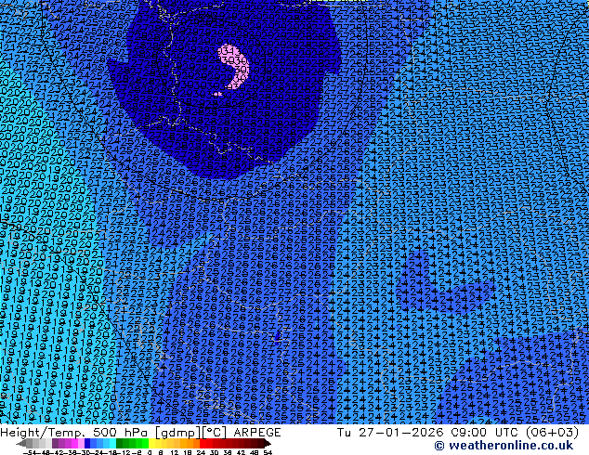This screenshot has width=589, height=455.
Task: Select the bright red swatch above 24
Action: 203,443
